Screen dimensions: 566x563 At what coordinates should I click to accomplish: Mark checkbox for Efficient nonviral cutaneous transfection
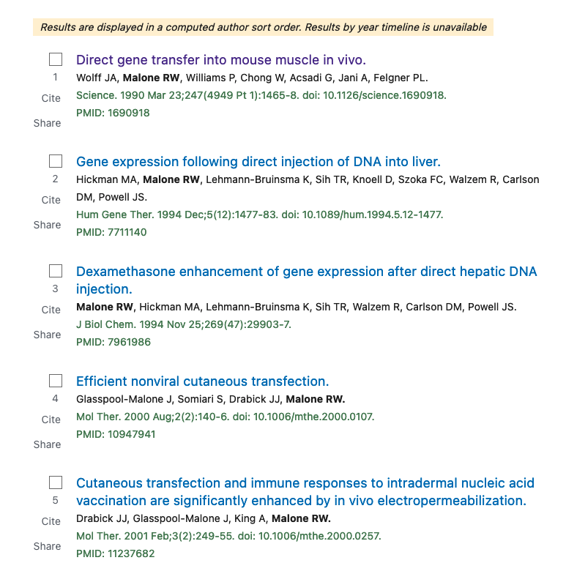[x=56, y=381]
